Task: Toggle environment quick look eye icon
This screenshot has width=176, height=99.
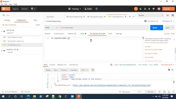Action: point(167,15)
